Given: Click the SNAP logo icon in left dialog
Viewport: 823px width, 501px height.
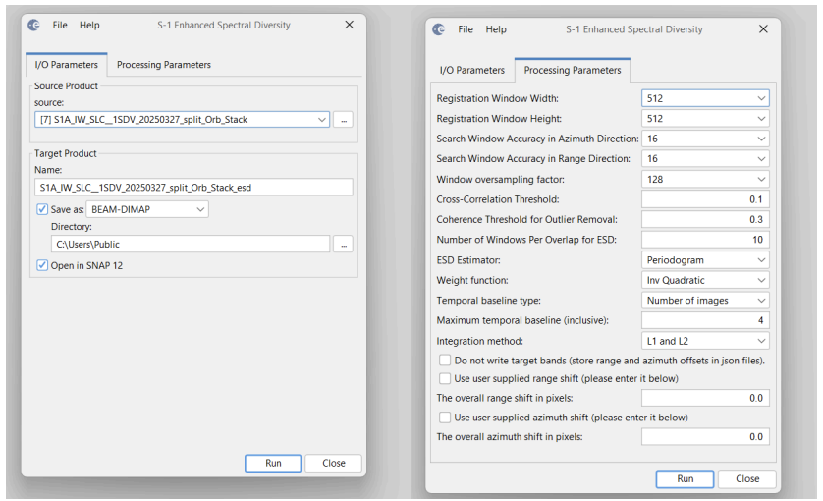Looking at the screenshot, I should pyautogui.click(x=34, y=25).
